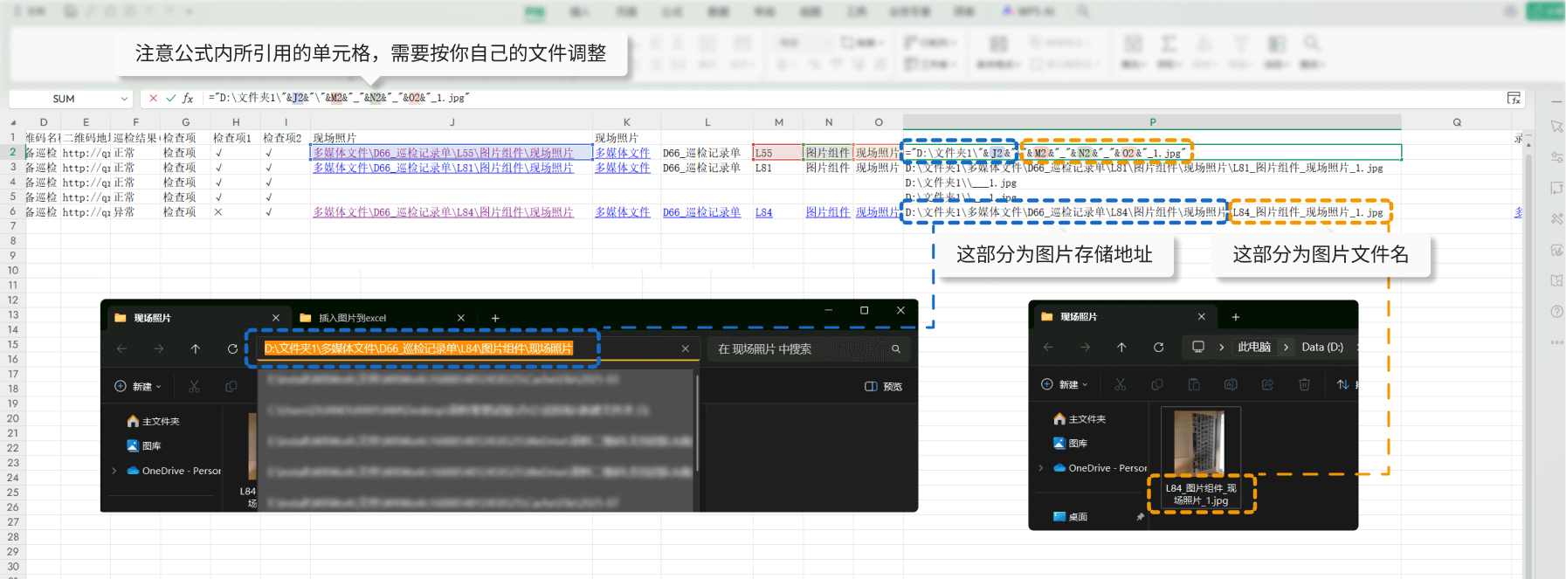Click the highlighted Explorer address path field
Image resolution: width=1566 pixels, height=579 pixels.
click(x=419, y=348)
